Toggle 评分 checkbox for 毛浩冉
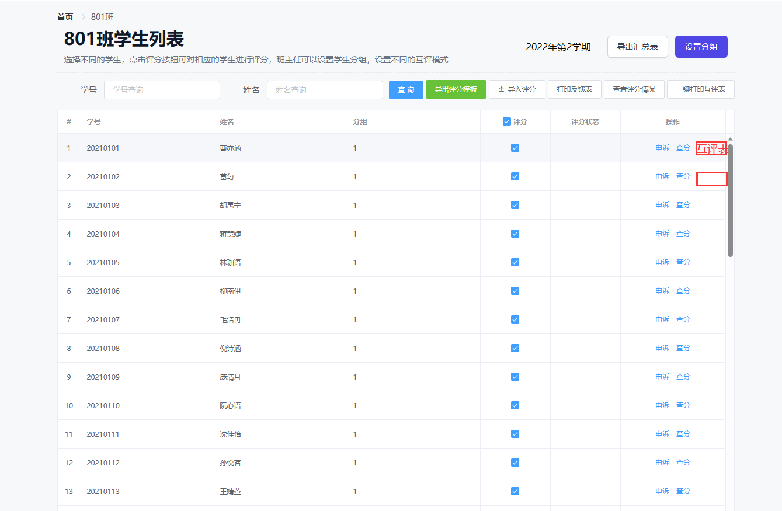Screen dimensions: 782x511 pos(515,319)
